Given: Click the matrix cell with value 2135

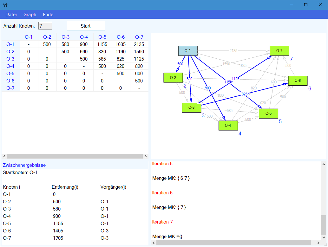Looking at the screenshot, I should click(139, 44).
